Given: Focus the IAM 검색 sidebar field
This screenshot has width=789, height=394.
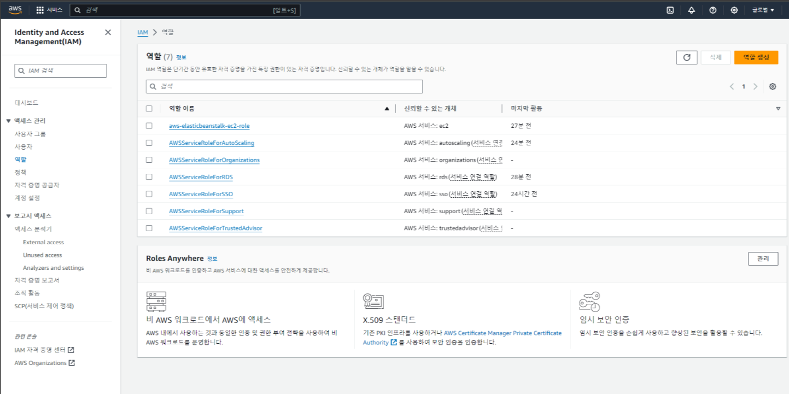Looking at the screenshot, I should coord(61,71).
